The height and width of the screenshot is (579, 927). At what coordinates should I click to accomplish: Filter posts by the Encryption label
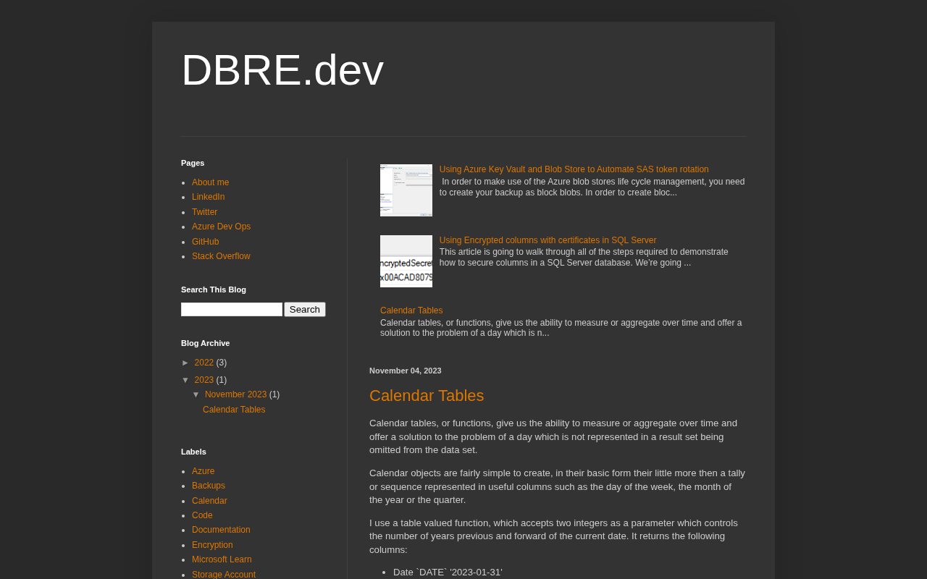pos(212,545)
